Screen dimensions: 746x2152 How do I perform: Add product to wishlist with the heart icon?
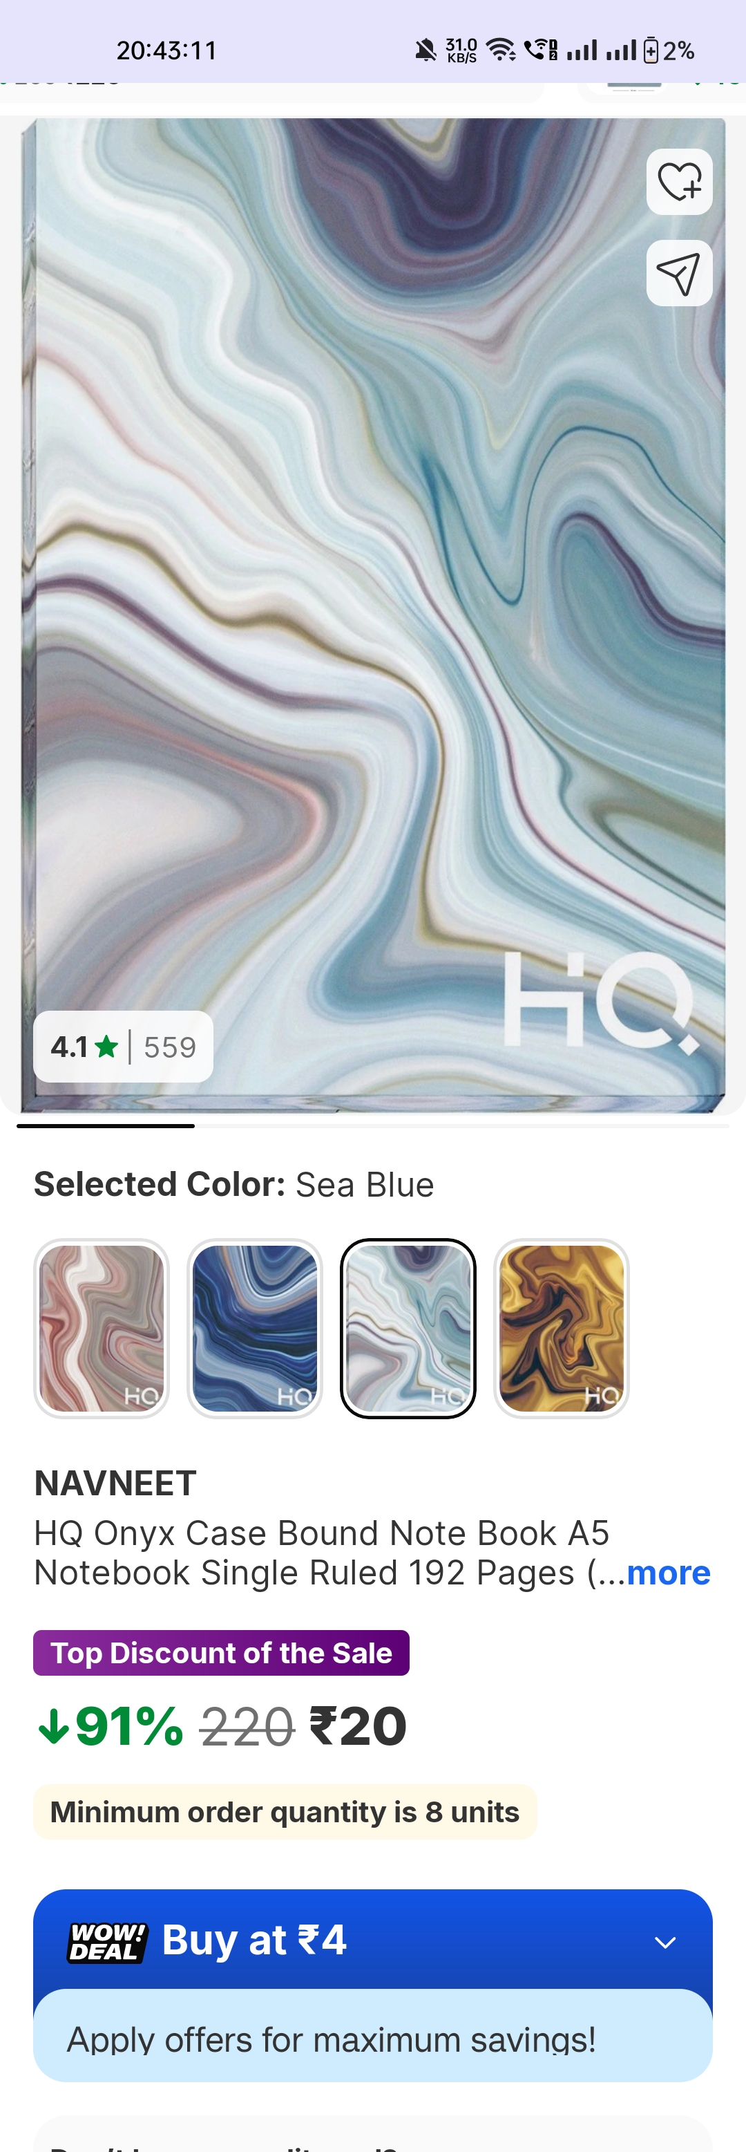point(679,182)
